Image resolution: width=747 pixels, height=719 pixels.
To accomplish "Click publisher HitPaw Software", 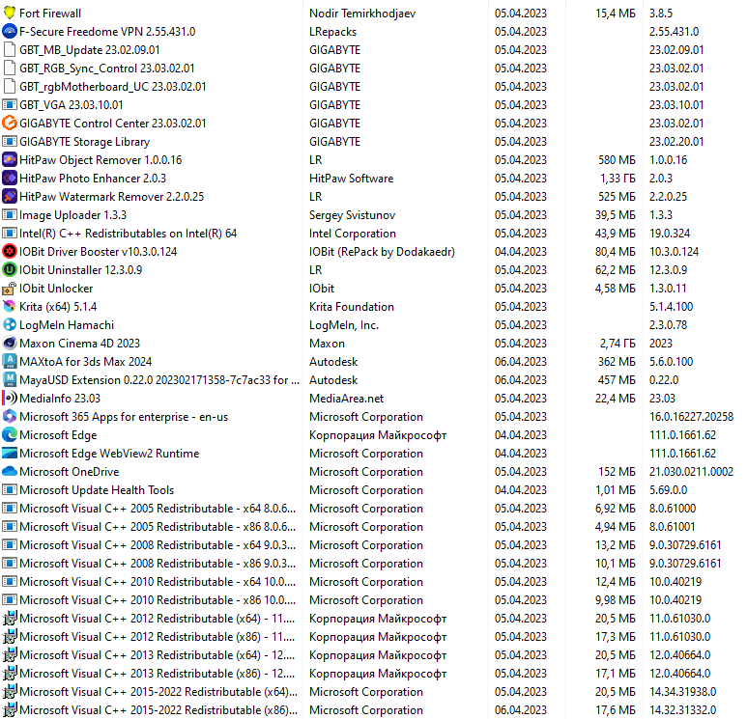I will point(351,178).
